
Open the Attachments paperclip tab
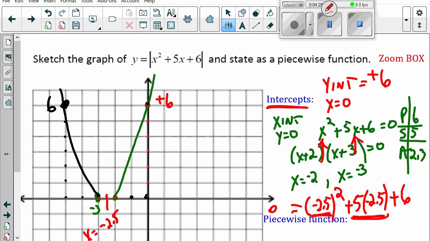click(x=8, y=72)
